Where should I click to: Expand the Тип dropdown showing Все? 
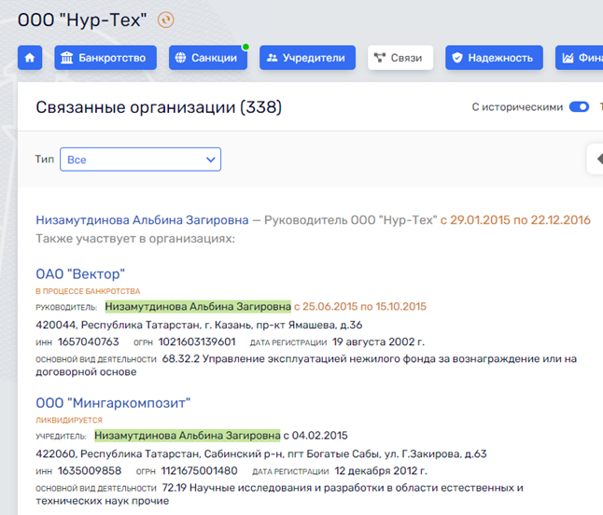click(x=140, y=160)
